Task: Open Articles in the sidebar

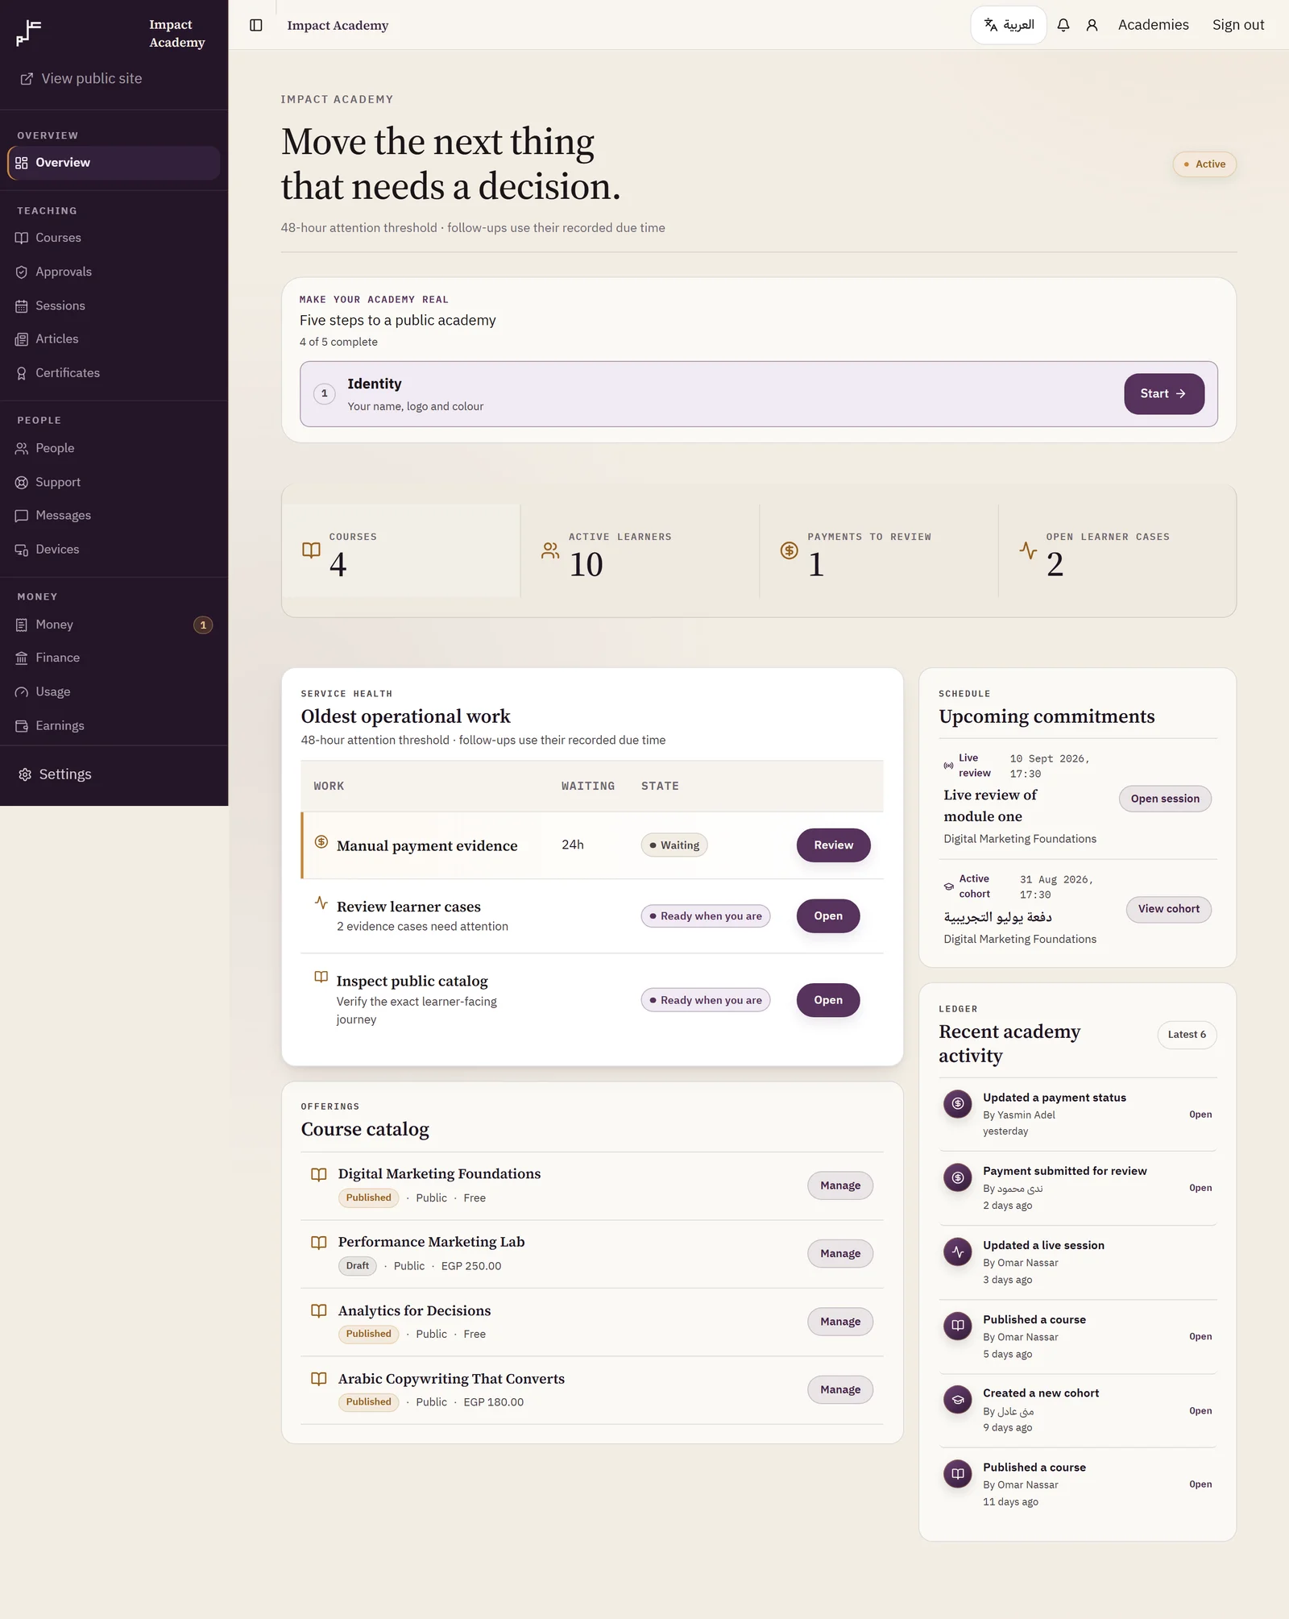Action: pyautogui.click(x=114, y=339)
